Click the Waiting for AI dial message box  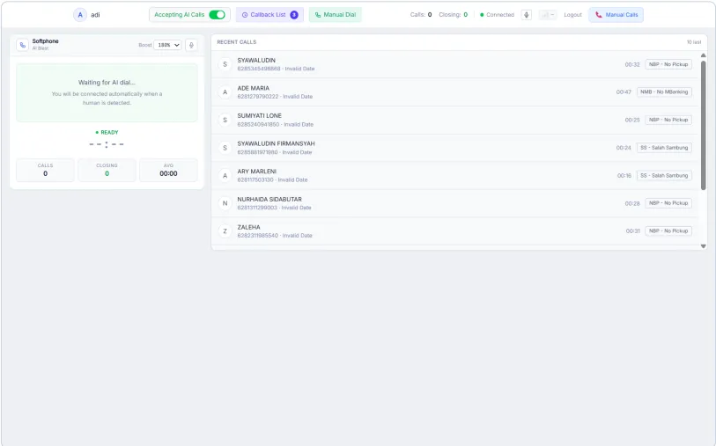click(107, 92)
